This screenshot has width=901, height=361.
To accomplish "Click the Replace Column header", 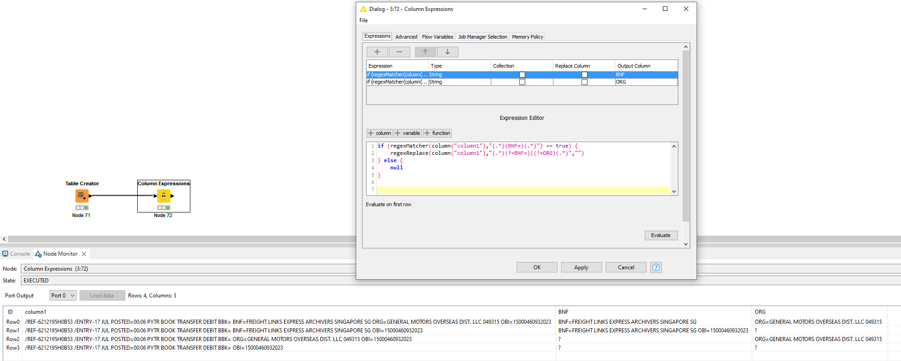I will click(584, 66).
